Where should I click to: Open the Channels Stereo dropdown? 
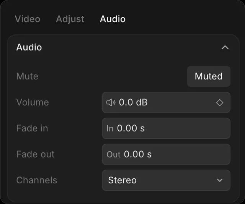166,180
